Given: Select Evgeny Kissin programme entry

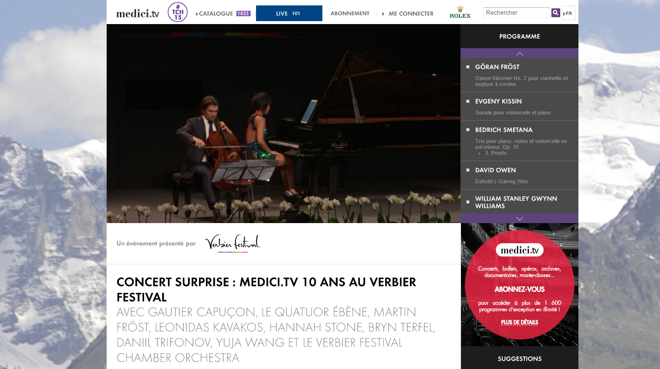Looking at the screenshot, I should [519, 107].
